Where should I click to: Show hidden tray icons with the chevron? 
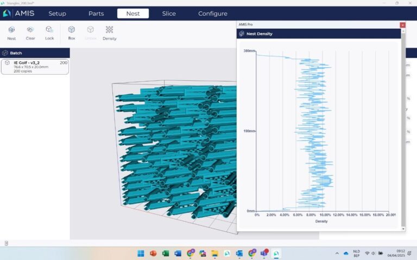point(337,253)
